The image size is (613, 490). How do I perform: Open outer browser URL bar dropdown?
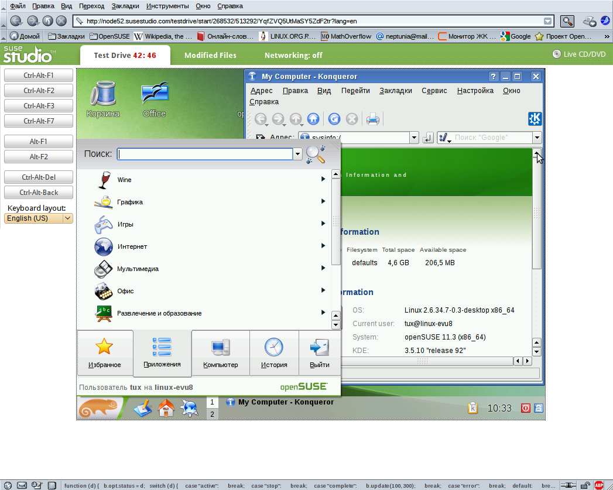coord(547,21)
